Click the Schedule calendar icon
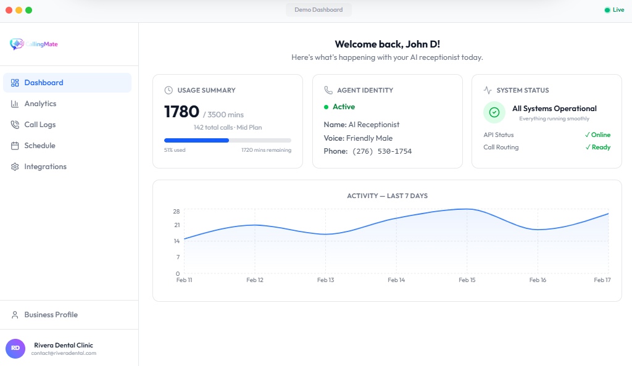632x366 pixels. [15, 146]
